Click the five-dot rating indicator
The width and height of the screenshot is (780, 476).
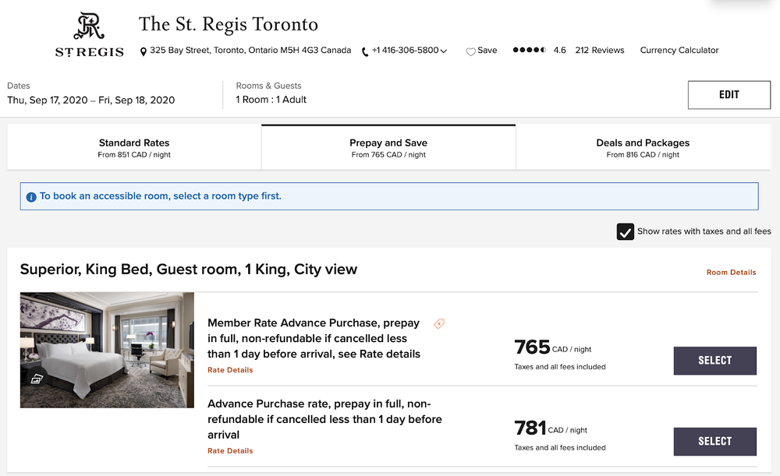[529, 50]
